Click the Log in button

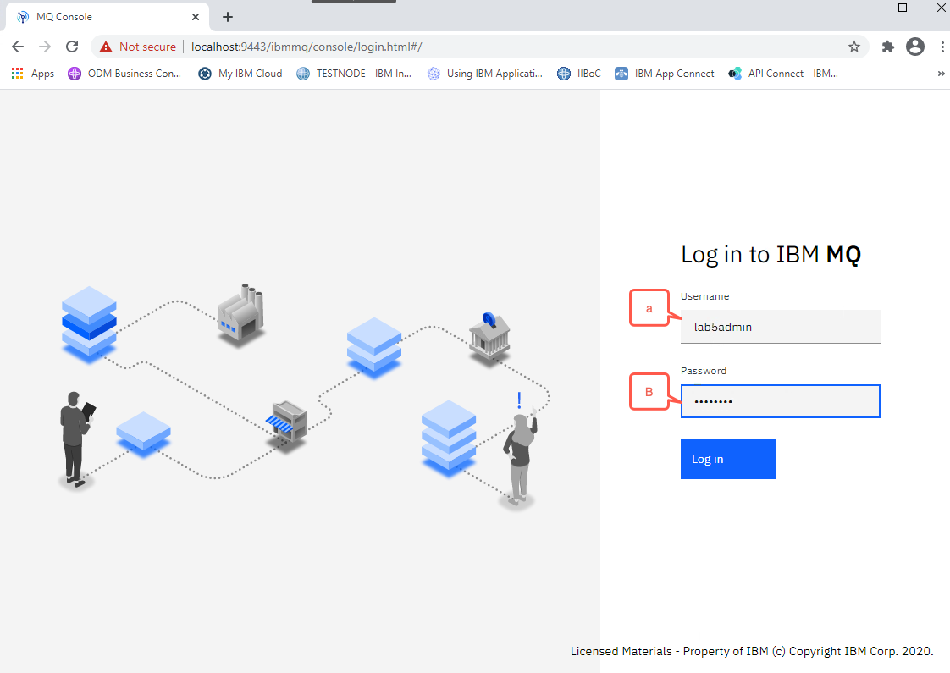click(x=727, y=459)
